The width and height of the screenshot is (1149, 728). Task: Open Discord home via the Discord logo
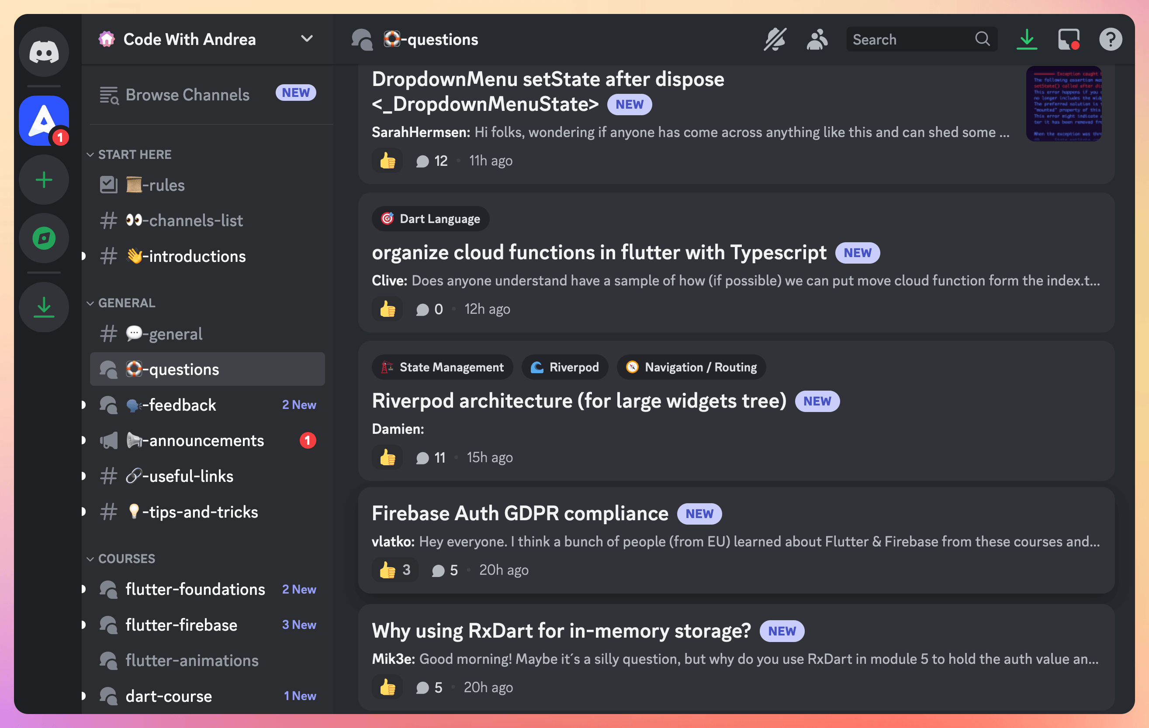44,51
